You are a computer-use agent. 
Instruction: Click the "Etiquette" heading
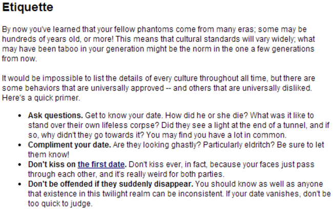tap(28, 7)
